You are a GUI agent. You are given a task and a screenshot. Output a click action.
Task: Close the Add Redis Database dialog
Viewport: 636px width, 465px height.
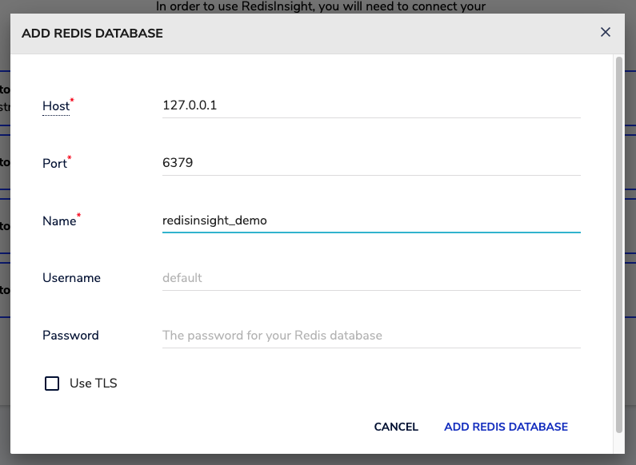pos(606,33)
